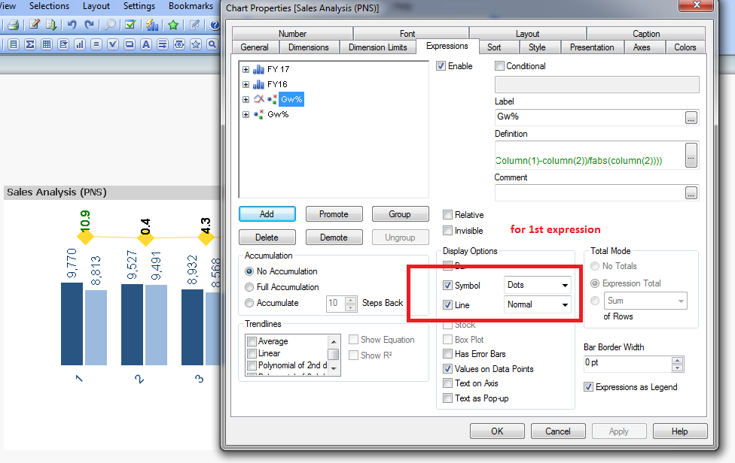Open the Line style dropdown showing Normal
Image resolution: width=735 pixels, height=463 pixels.
point(538,304)
